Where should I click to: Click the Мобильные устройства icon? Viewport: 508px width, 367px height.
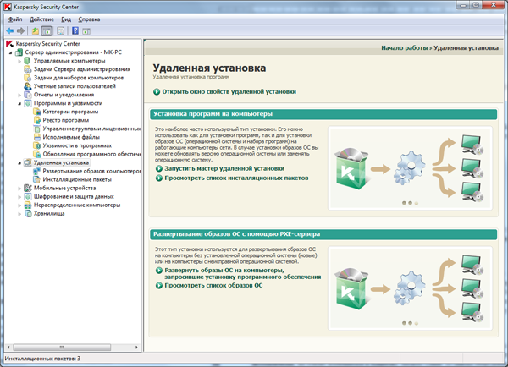pos(28,188)
